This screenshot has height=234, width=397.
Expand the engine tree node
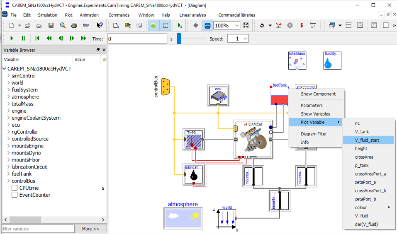[x=8, y=111]
